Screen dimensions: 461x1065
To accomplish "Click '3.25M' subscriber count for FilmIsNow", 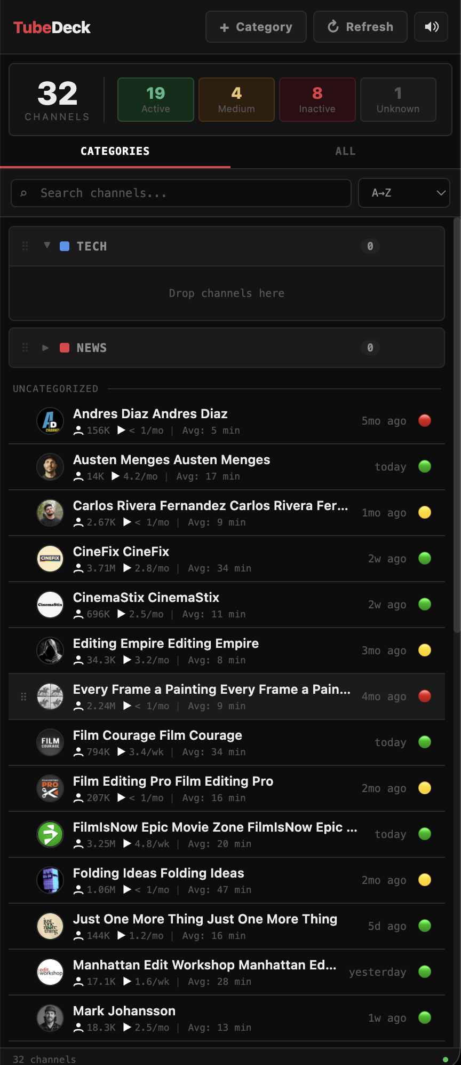I will tap(101, 844).
